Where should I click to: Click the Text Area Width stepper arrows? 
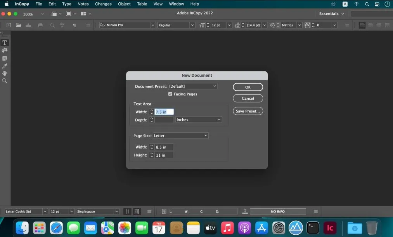pyautogui.click(x=151, y=112)
